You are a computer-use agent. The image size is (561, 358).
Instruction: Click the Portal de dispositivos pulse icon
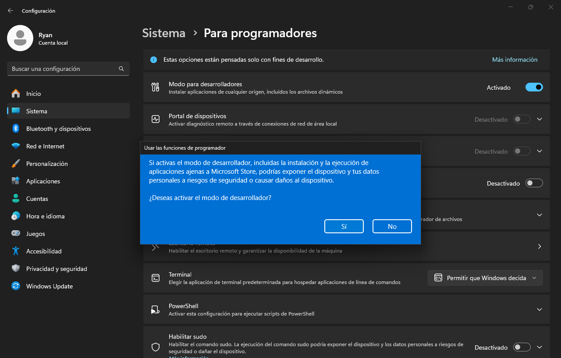tap(155, 119)
